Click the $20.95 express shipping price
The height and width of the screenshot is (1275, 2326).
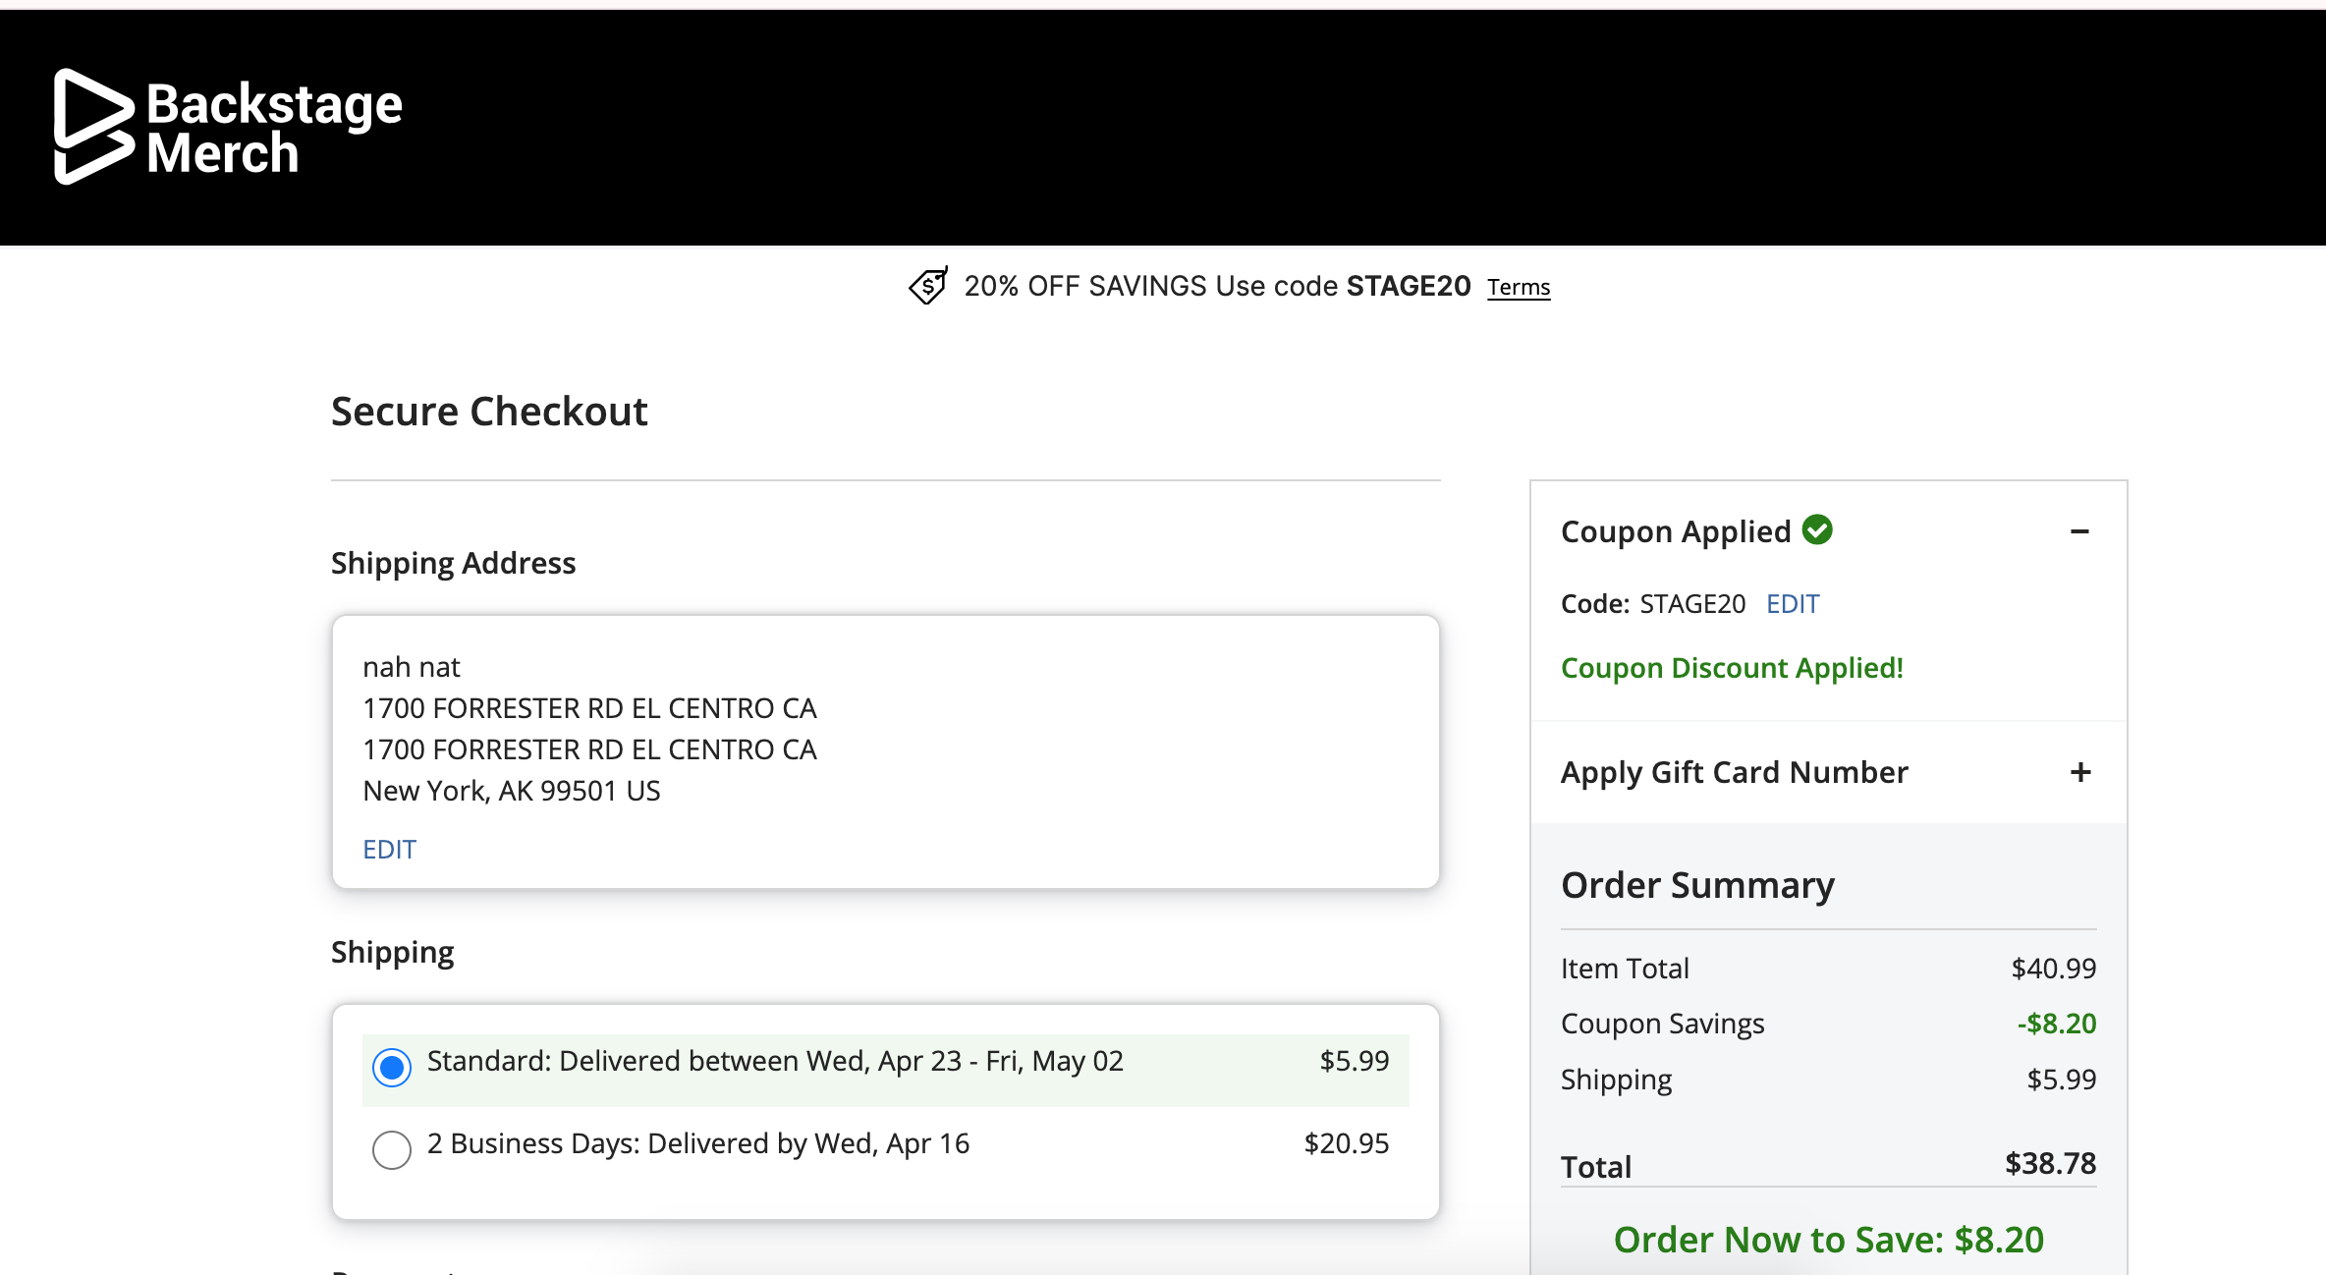click(x=1346, y=1143)
